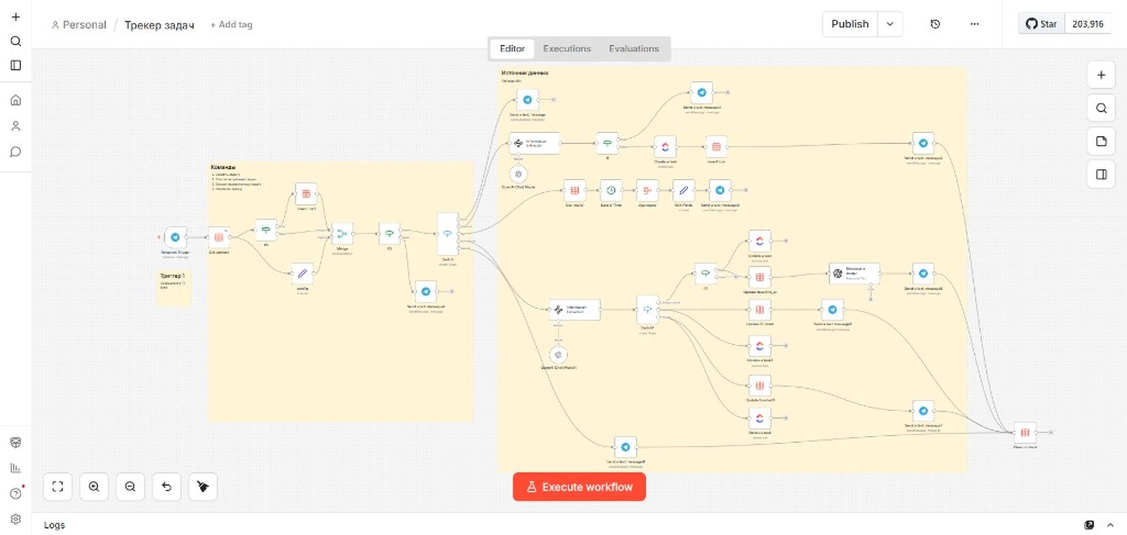
Task: Go to the Home overview icon
Action: [15, 100]
